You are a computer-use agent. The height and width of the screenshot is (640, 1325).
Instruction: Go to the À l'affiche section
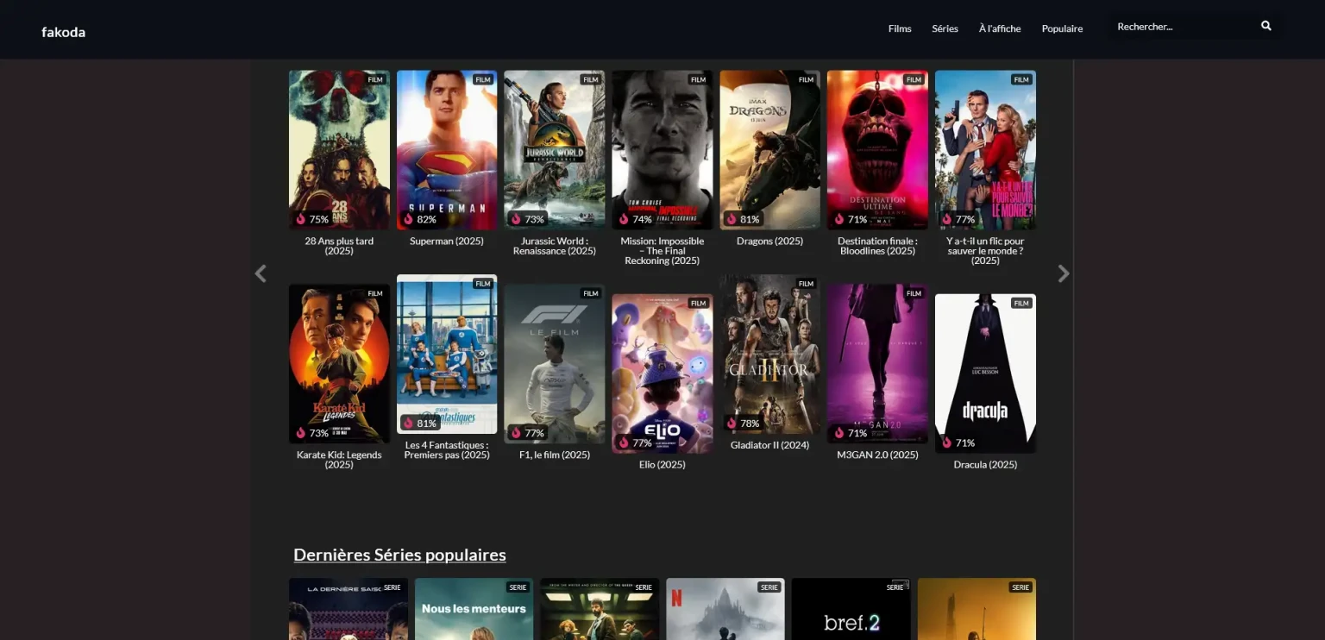point(1000,28)
